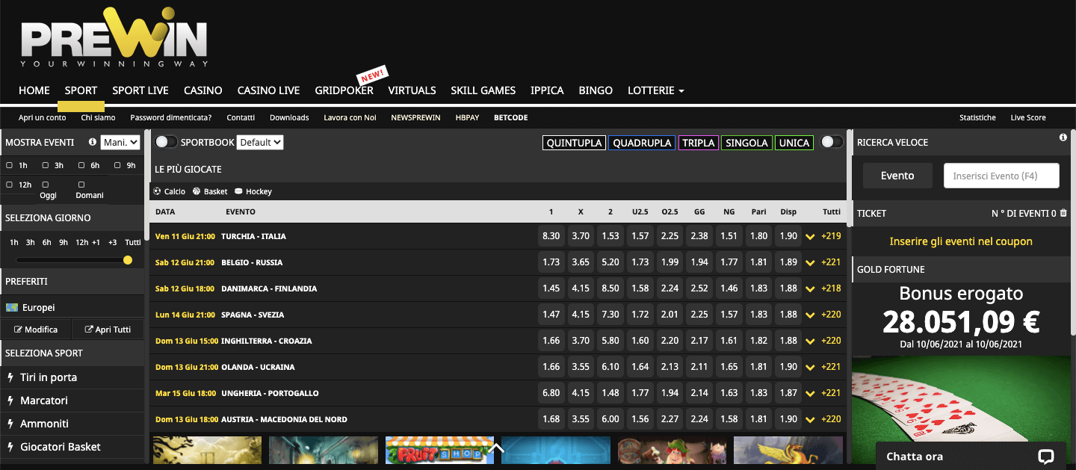Select the QUINTUPLA bet type

coord(574,143)
